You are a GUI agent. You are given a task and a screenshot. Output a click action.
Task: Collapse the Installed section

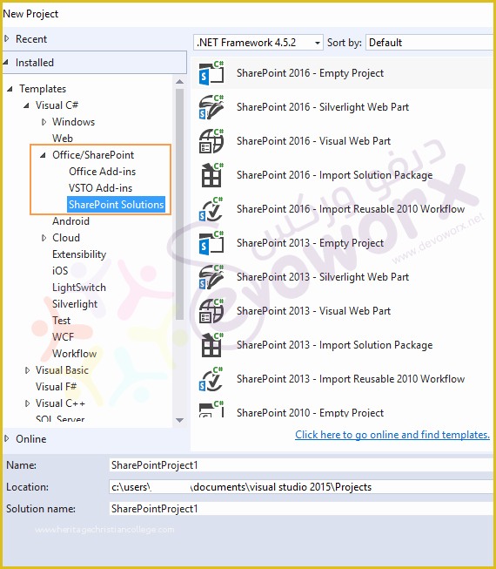6,63
